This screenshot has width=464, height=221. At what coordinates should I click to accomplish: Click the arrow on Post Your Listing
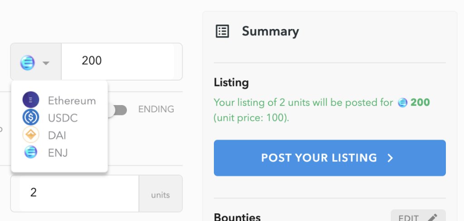tap(390, 158)
